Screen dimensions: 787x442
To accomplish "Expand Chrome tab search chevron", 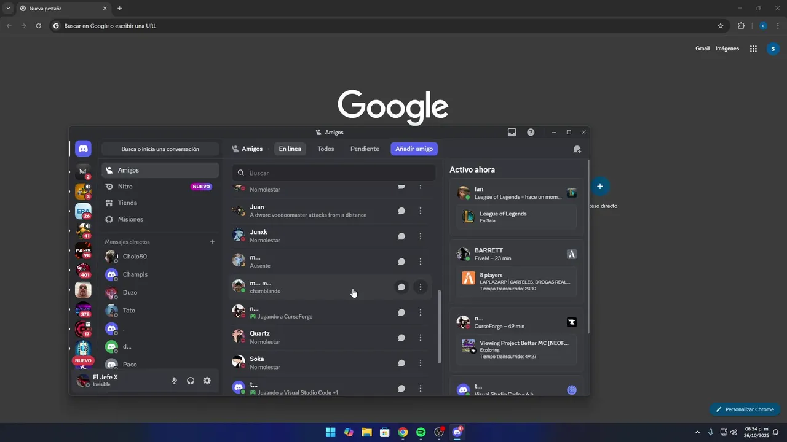I will 8,8.
